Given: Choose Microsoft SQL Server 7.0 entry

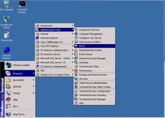Looking at the screenshot, I should tap(55, 62).
